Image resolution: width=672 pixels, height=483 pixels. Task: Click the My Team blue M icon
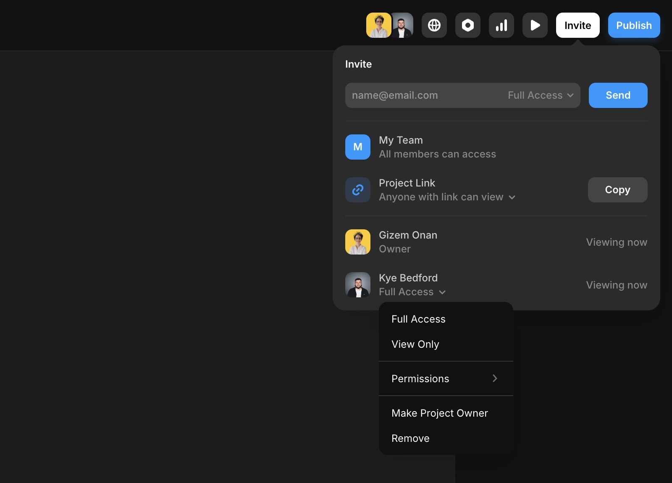pos(358,147)
